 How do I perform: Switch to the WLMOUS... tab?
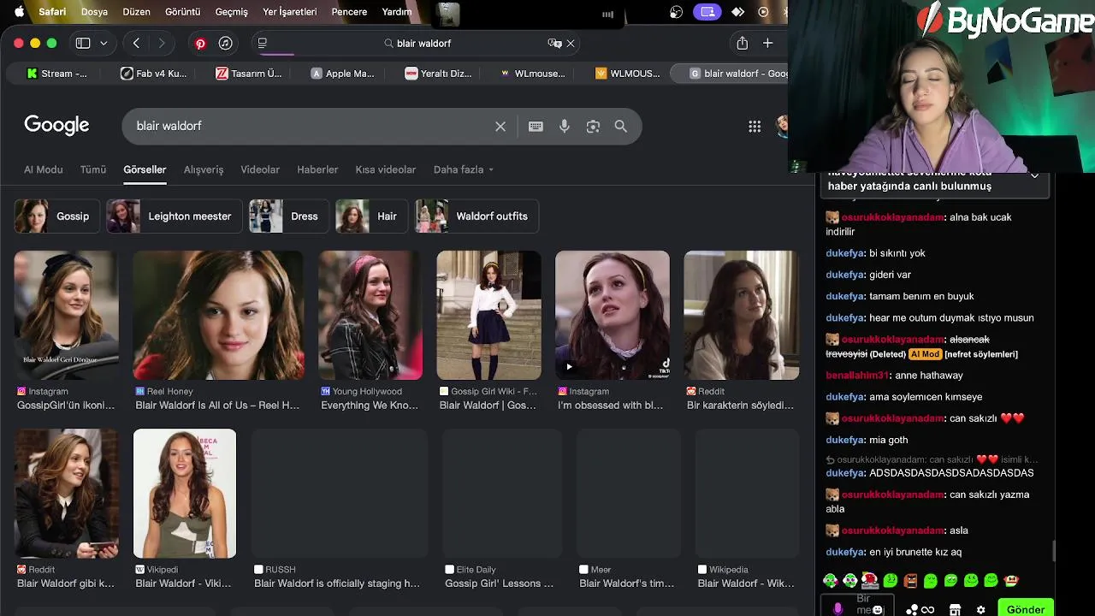pos(627,74)
